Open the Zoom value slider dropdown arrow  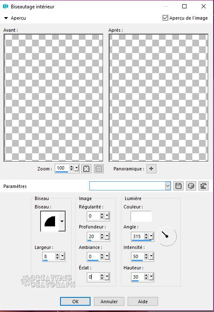[x=76, y=169]
